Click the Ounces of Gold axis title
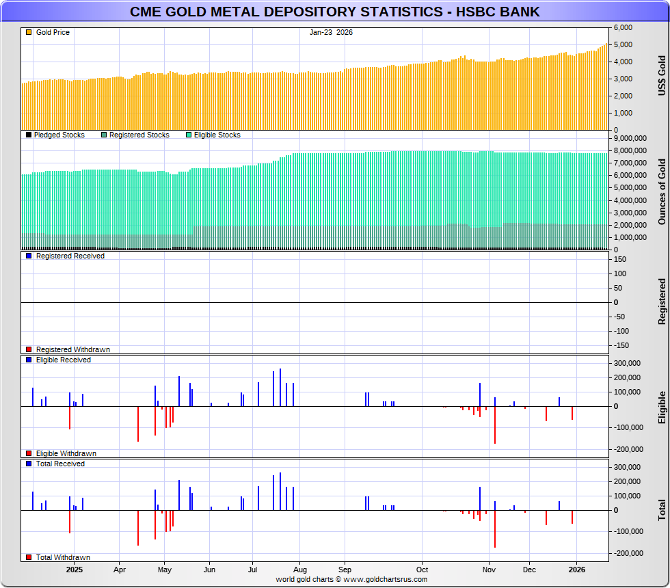This screenshot has width=670, height=588. pos(661,191)
